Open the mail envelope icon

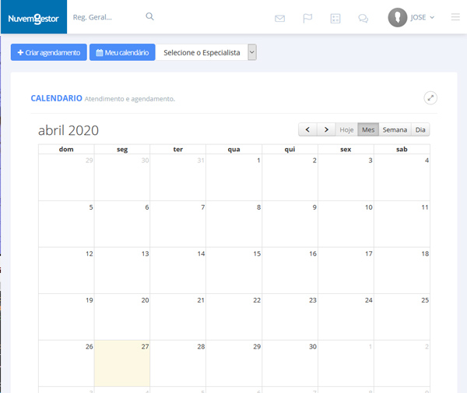point(279,19)
